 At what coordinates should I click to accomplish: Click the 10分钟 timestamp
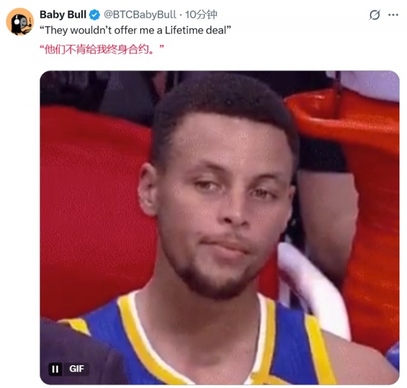pyautogui.click(x=201, y=15)
